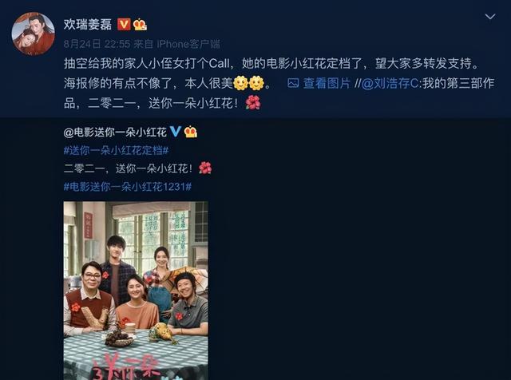Click the crown membership badge beside 欢瑞姜磊
Viewport: 511px width, 380px height.
tap(140, 25)
